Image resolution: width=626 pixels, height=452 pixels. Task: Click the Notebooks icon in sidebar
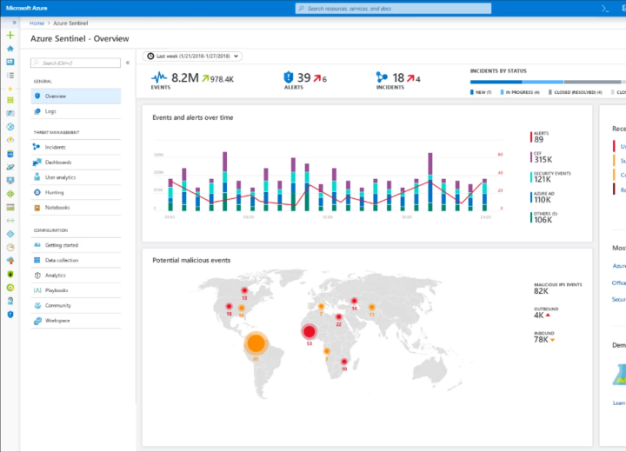coord(37,208)
